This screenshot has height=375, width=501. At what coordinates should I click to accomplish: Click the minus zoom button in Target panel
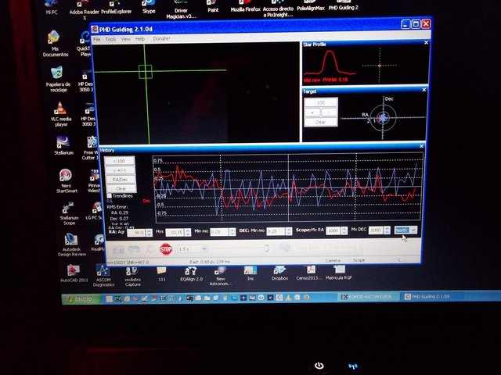329,112
